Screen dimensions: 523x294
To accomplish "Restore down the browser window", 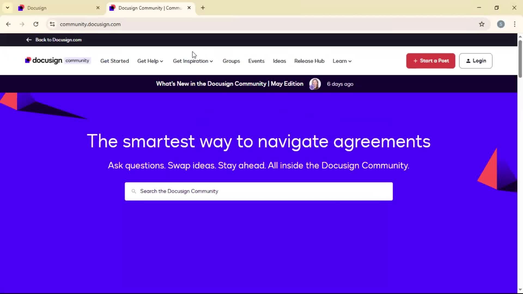I will tap(497, 8).
